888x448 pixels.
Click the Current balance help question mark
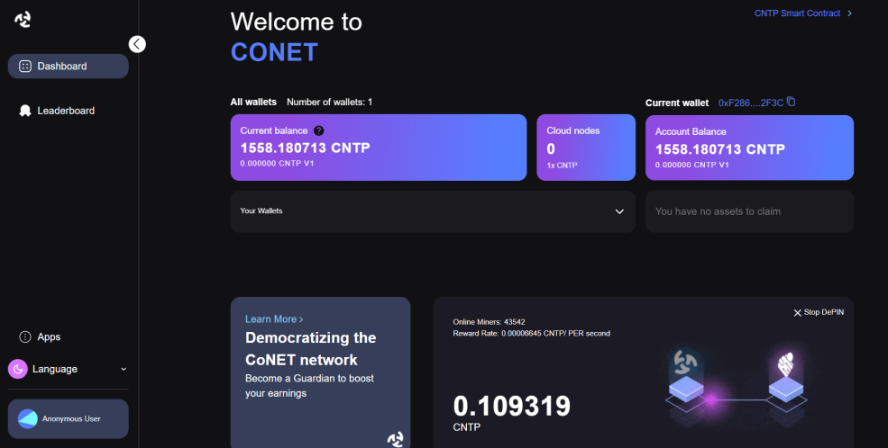tap(319, 130)
